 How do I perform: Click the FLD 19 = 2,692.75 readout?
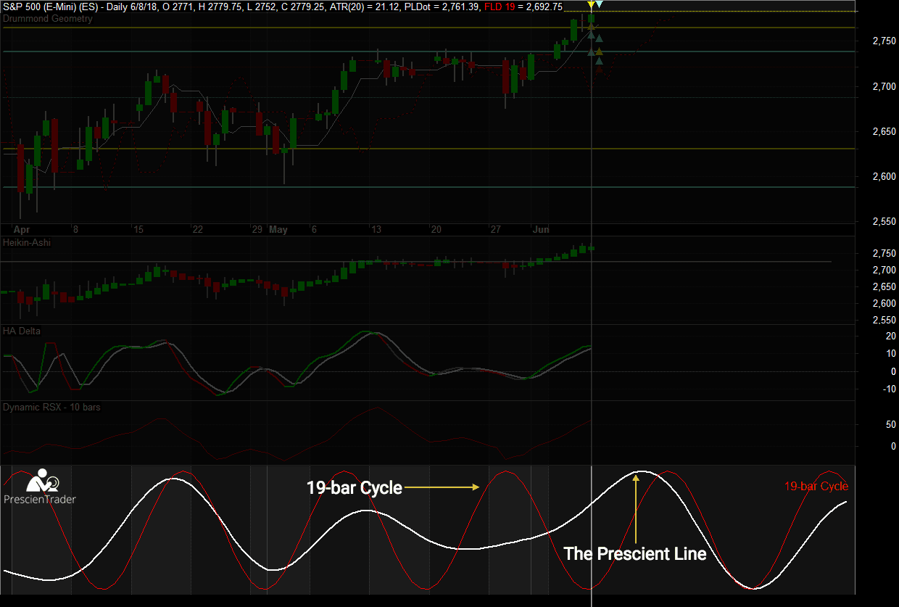tap(523, 7)
